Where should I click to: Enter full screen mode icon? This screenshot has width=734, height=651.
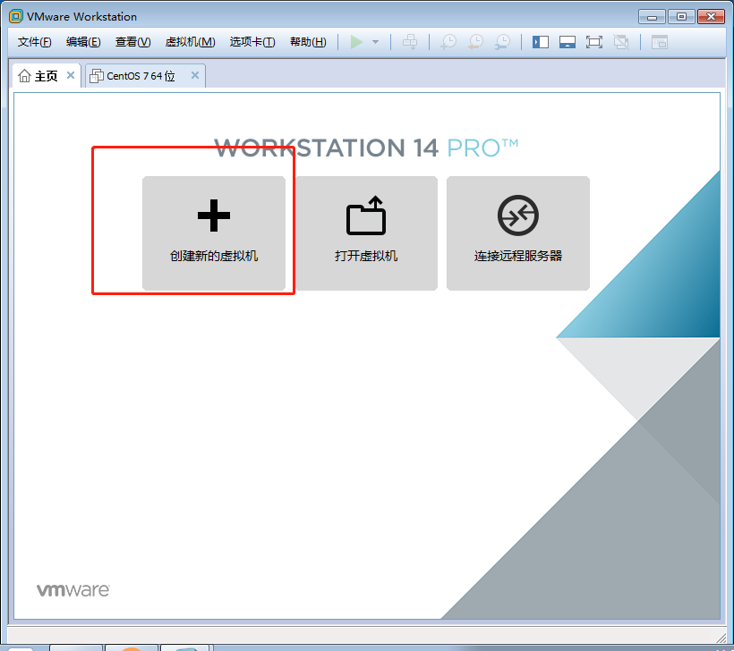click(x=594, y=42)
